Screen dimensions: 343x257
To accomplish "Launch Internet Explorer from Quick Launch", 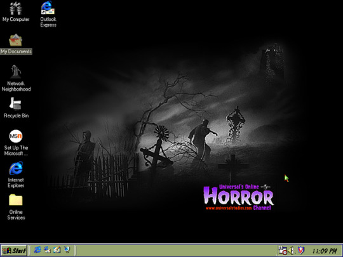I will pos(37,250).
